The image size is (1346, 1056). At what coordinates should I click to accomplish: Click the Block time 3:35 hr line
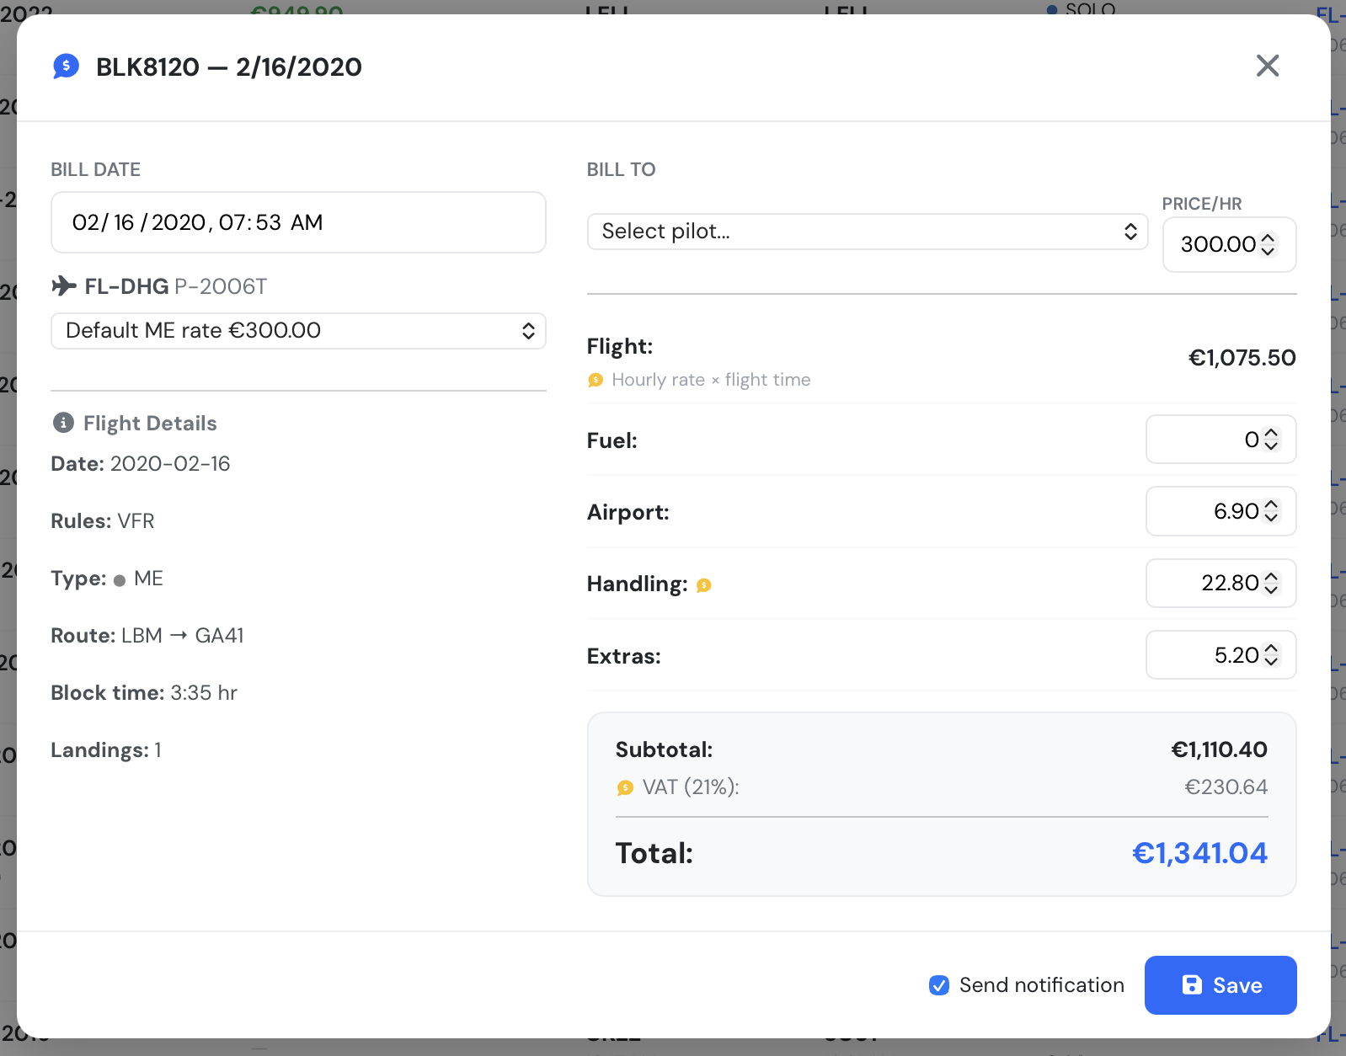pyautogui.click(x=144, y=693)
